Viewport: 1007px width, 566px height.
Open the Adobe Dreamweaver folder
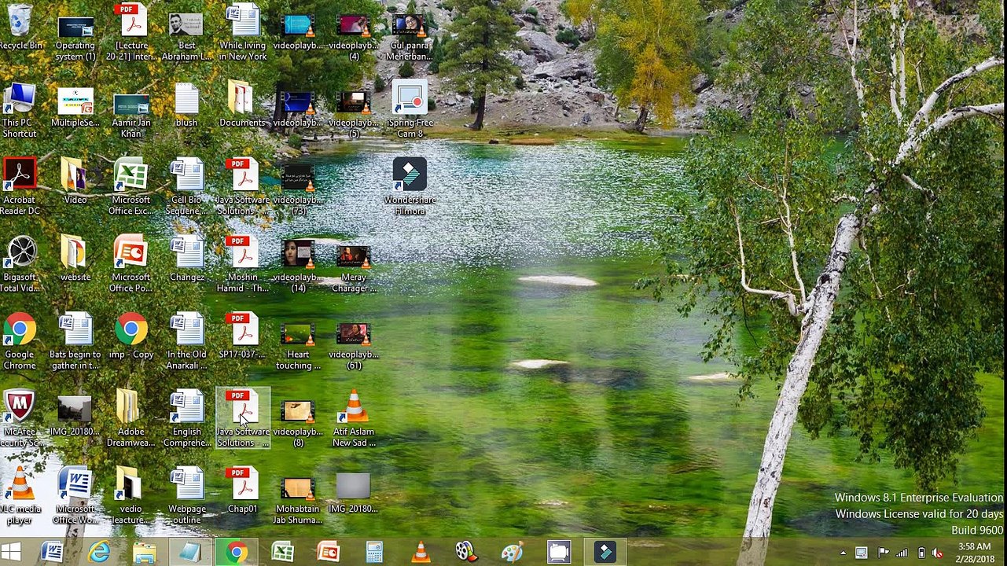(x=130, y=419)
